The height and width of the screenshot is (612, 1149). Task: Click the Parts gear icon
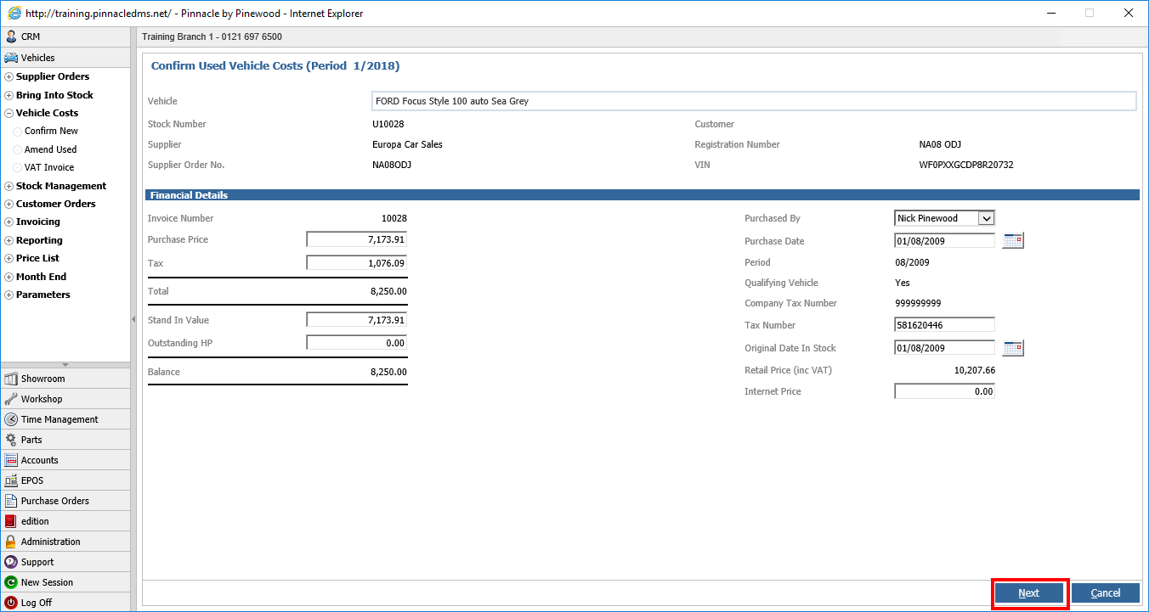(x=11, y=440)
